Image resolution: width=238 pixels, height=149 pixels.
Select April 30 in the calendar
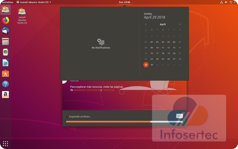point(152,65)
